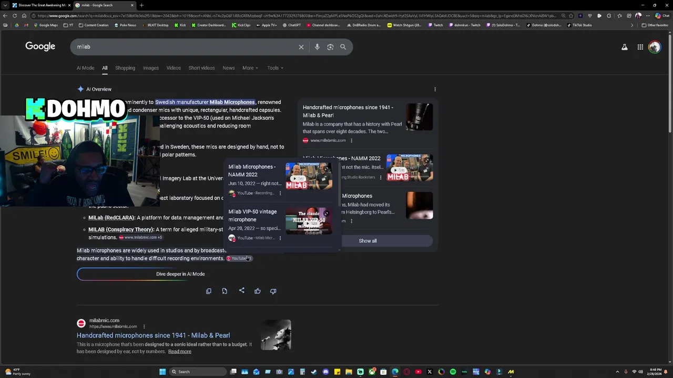Open the NAMM 2022 video thumbnail in popup
Viewport: 673px width, 378px height.
[309, 176]
